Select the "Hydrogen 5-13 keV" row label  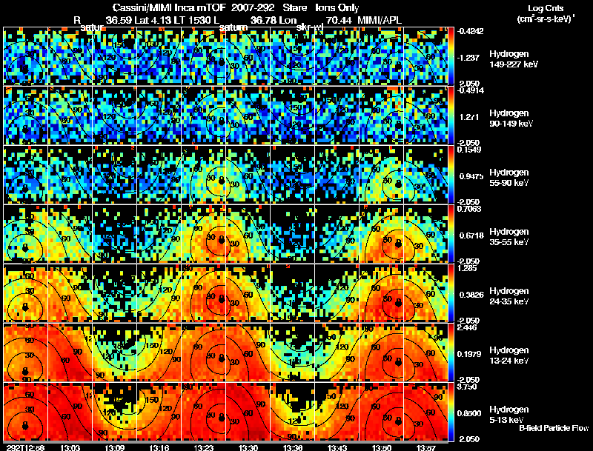click(x=509, y=415)
